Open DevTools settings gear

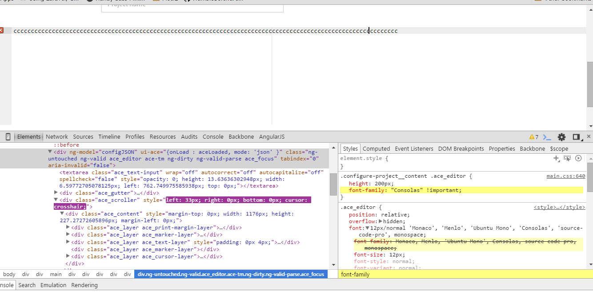coord(561,137)
